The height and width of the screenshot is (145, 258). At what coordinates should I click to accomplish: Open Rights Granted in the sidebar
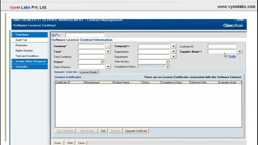click(24, 51)
